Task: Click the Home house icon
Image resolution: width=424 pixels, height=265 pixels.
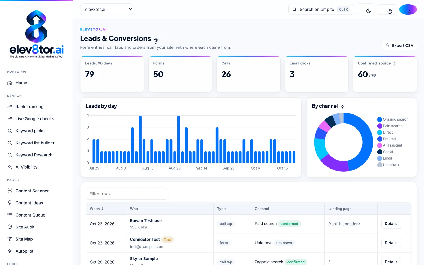Action: 10,83
